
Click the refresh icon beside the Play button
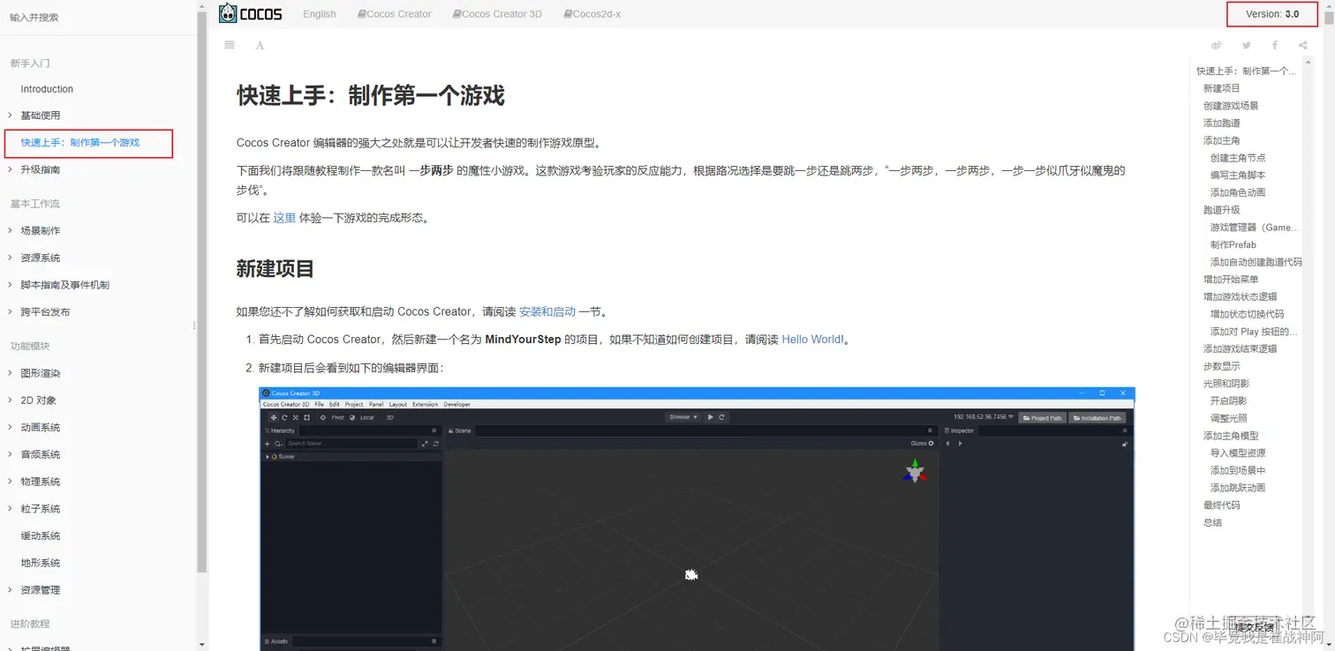723,416
